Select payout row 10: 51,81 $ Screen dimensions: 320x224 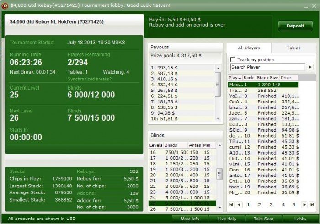182,118
